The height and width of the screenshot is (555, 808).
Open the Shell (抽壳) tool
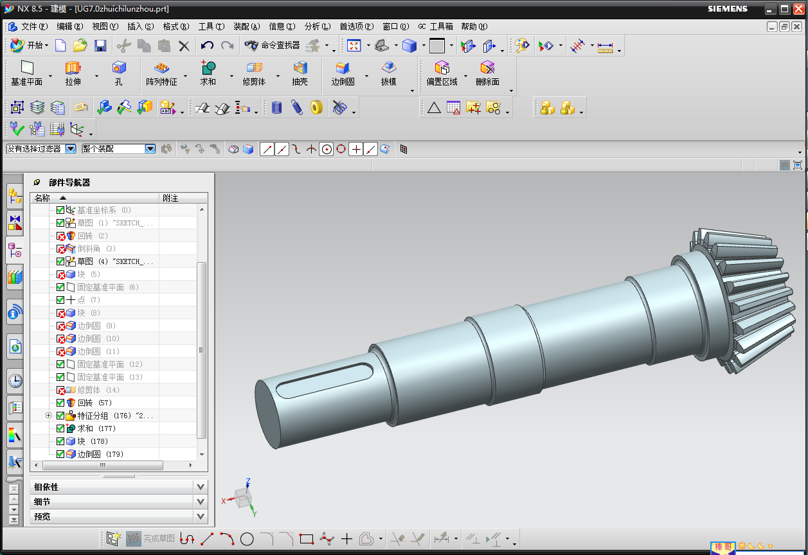[x=300, y=68]
